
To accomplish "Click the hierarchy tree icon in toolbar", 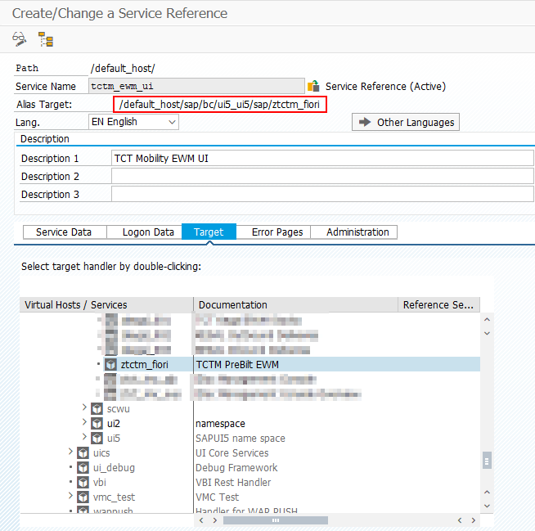I will pyautogui.click(x=46, y=39).
